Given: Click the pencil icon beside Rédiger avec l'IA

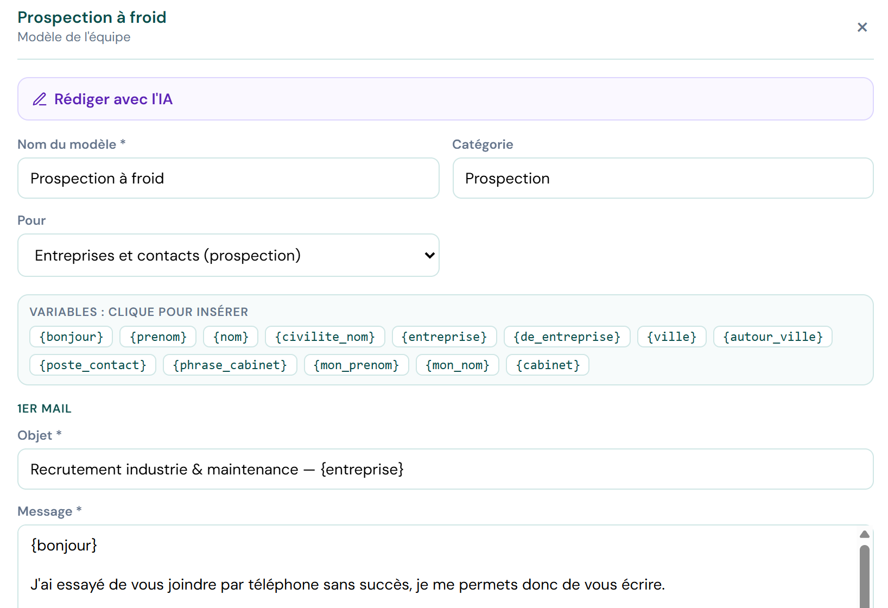Looking at the screenshot, I should 40,99.
